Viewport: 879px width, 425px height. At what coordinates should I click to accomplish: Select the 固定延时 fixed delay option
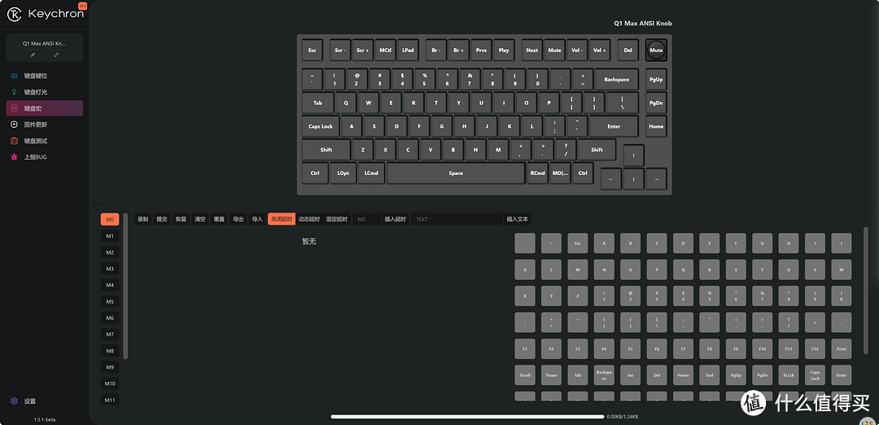tap(337, 219)
